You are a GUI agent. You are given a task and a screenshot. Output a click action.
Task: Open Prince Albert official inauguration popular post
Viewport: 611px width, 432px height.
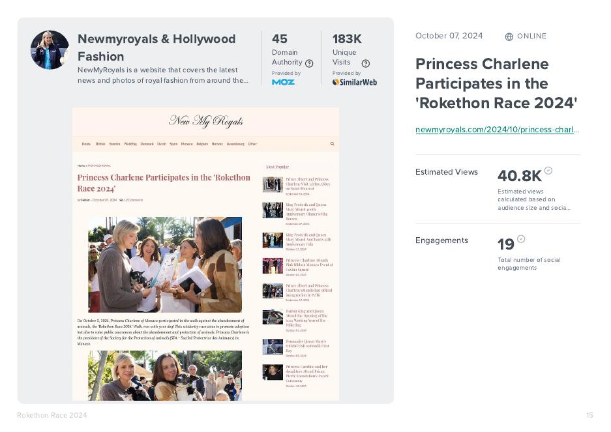[308, 290]
